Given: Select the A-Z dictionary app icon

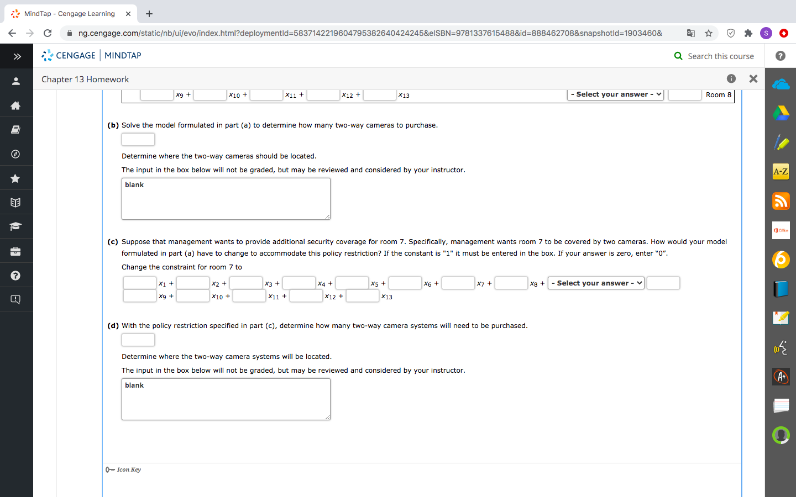Looking at the screenshot, I should [781, 172].
